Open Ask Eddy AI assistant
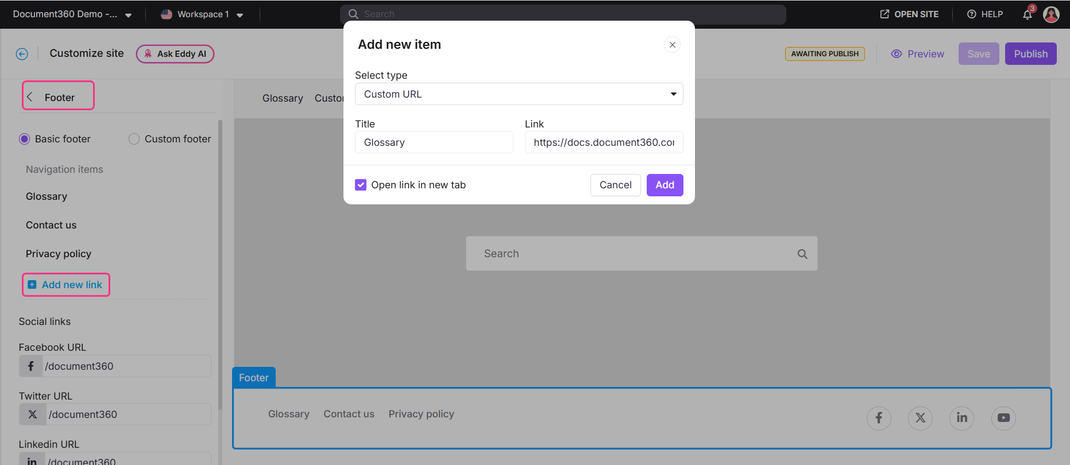This screenshot has width=1070, height=465. pyautogui.click(x=175, y=54)
